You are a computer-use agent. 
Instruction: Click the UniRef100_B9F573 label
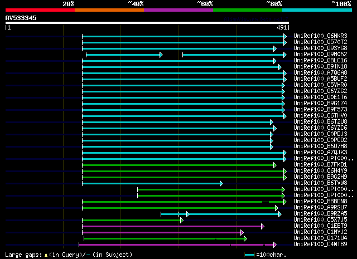320,110
